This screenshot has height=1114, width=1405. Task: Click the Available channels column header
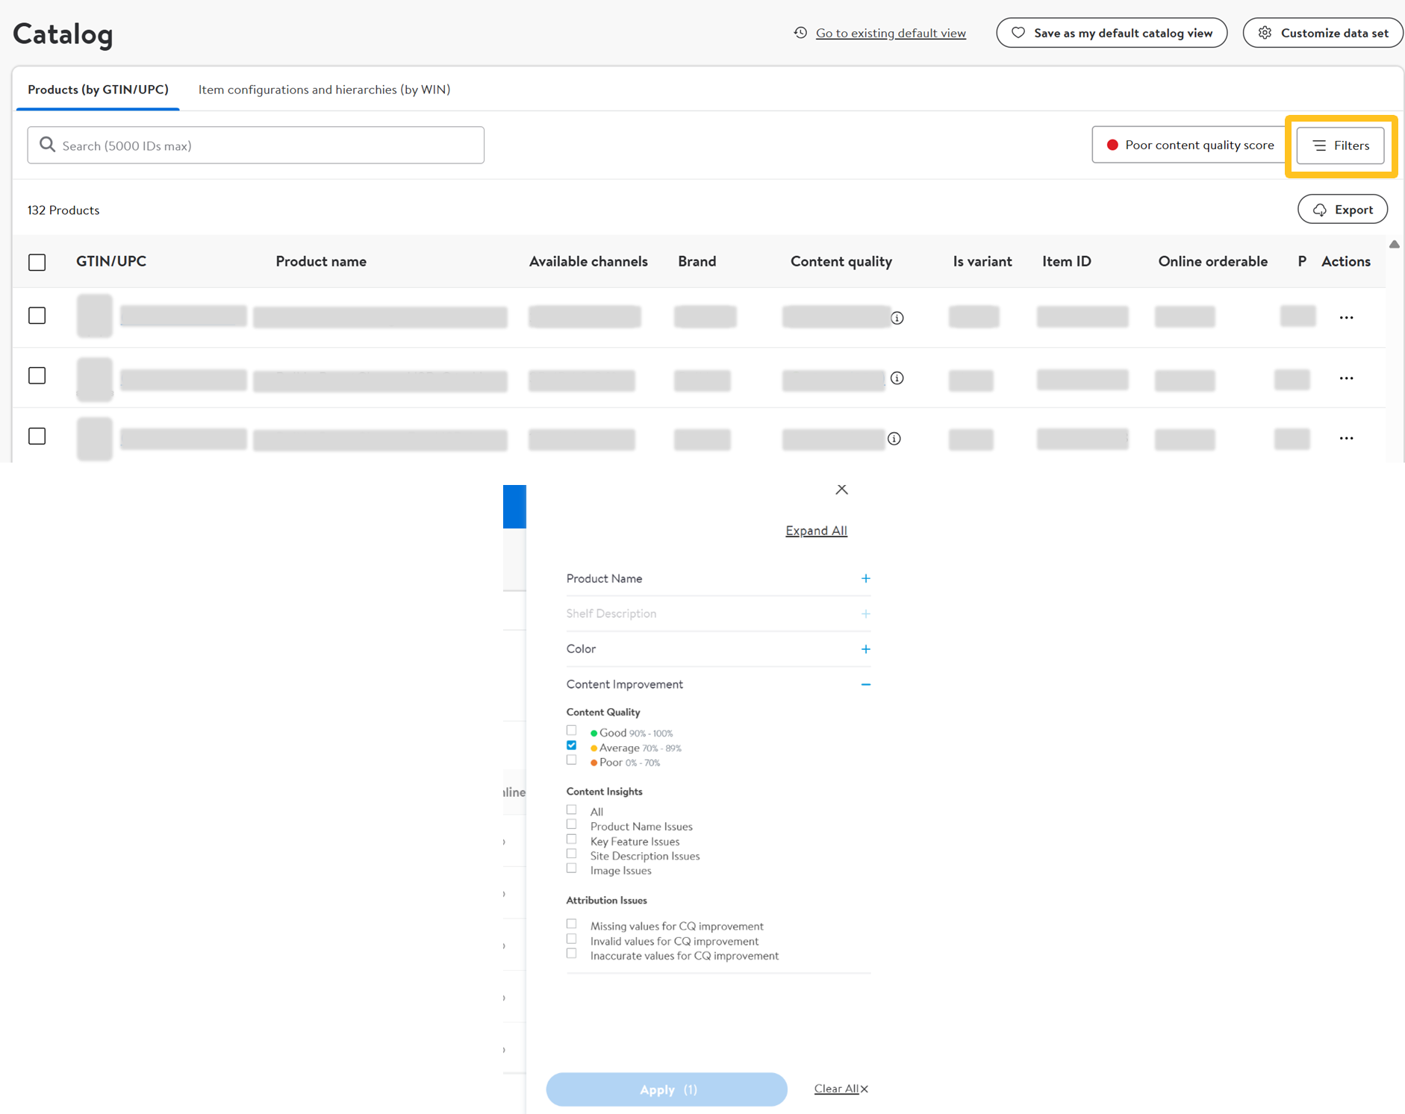(588, 261)
